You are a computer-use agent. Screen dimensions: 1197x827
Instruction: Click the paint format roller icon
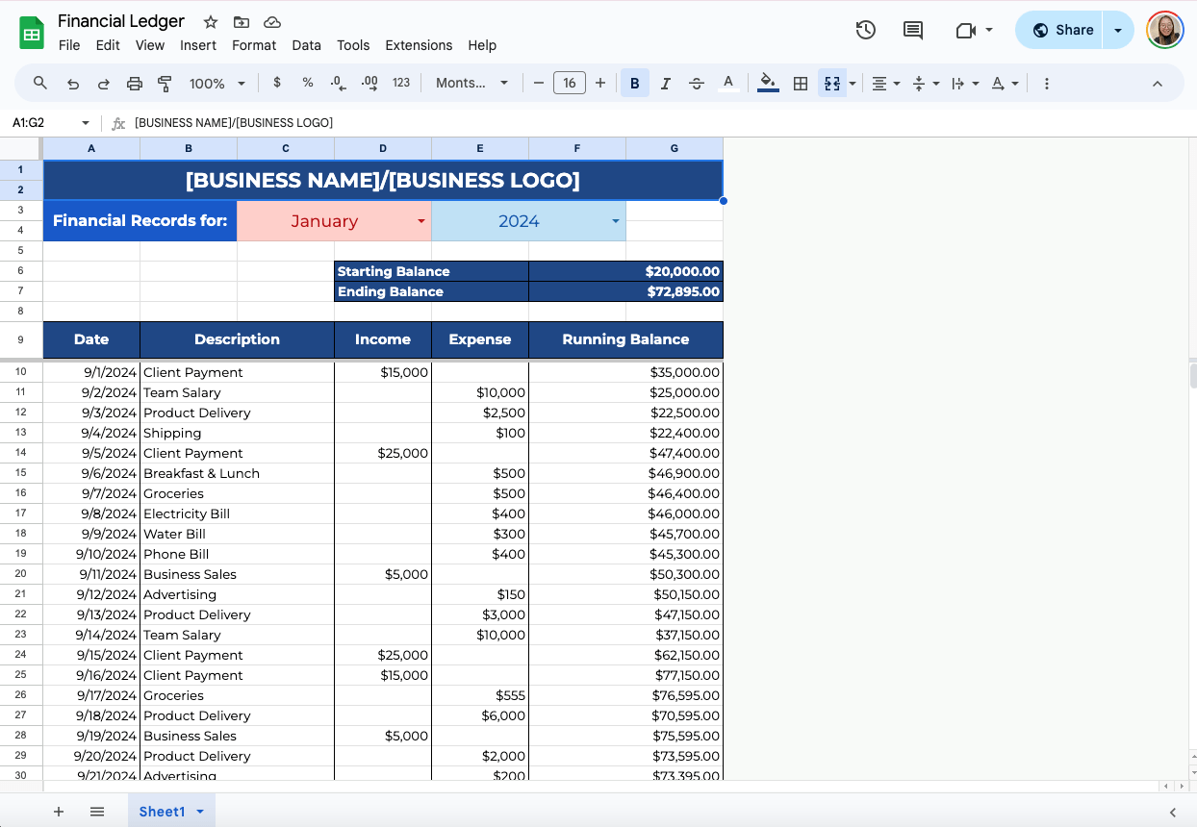point(165,84)
